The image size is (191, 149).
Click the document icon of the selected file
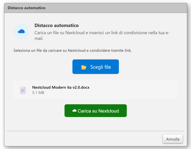pyautogui.click(x=23, y=90)
